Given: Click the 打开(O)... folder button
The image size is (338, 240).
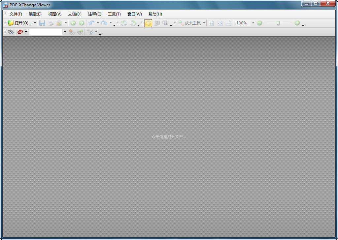Looking at the screenshot, I should pos(19,23).
